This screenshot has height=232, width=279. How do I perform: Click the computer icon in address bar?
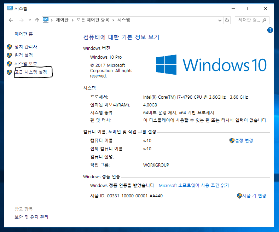point(46,20)
